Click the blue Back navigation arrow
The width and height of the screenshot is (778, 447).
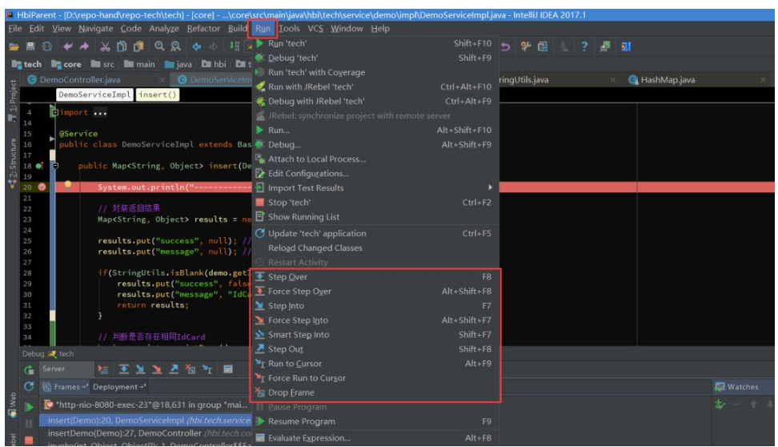tap(196, 46)
